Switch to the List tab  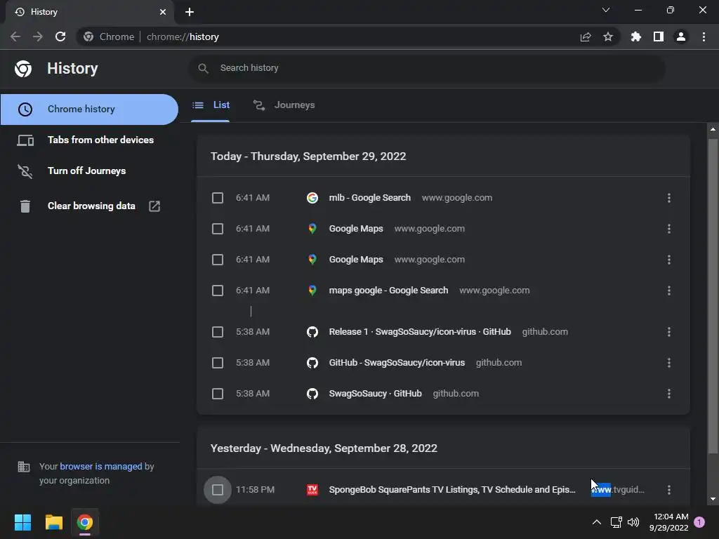click(211, 105)
